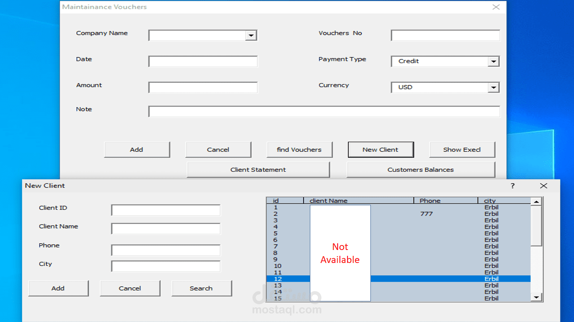
Task: Click Add in Maintainance Vouchers window
Action: tap(137, 150)
